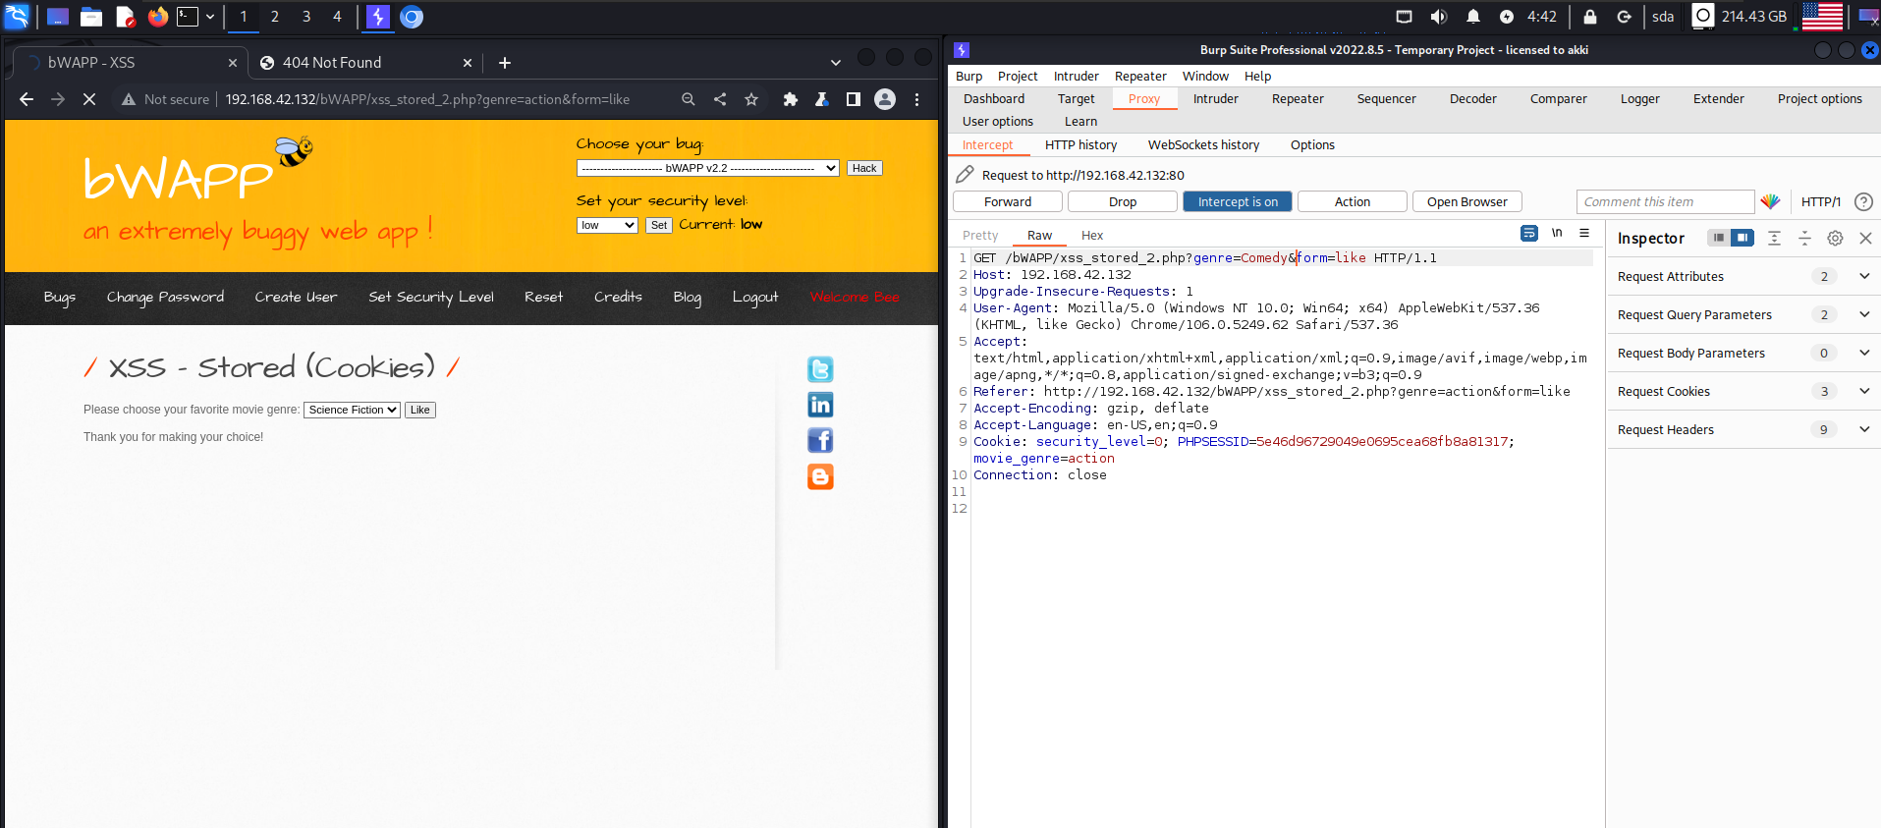Toggle non-printable characters \n display
Image resolution: width=1881 pixels, height=828 pixels.
1557,233
